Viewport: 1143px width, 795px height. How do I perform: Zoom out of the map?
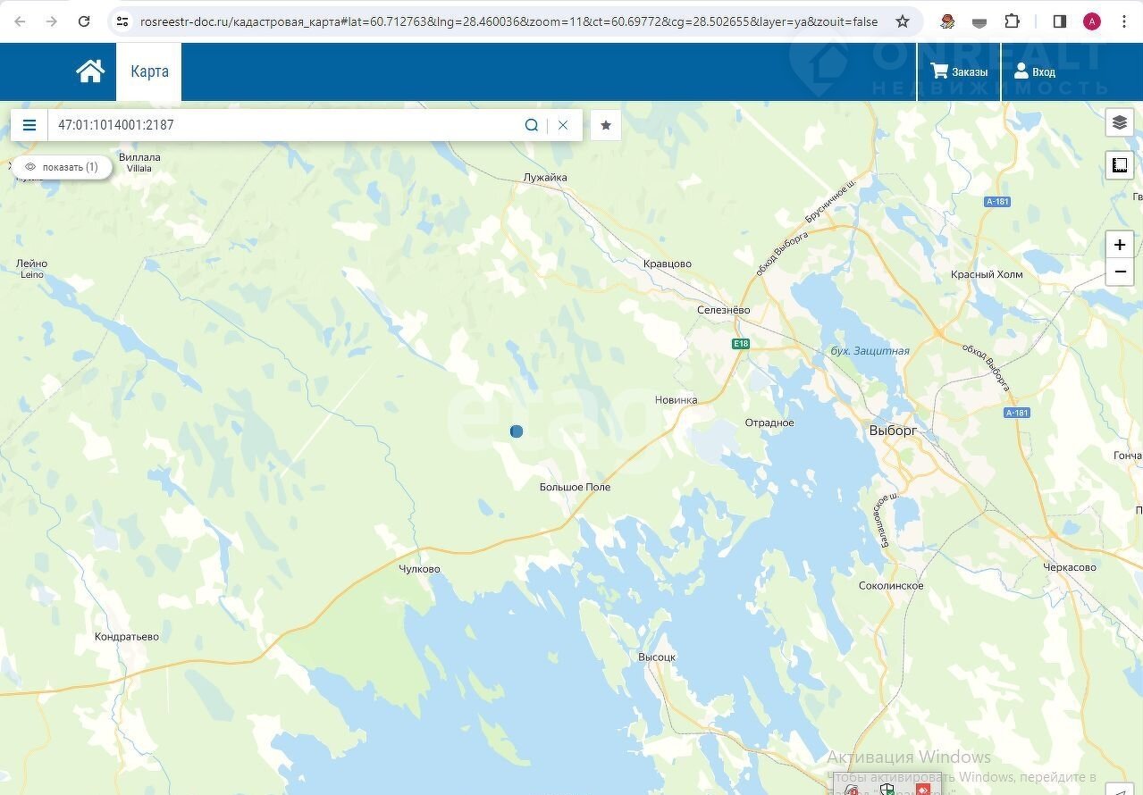1119,272
